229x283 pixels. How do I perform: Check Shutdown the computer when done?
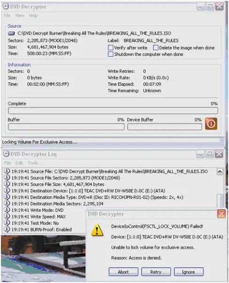[x=111, y=54]
